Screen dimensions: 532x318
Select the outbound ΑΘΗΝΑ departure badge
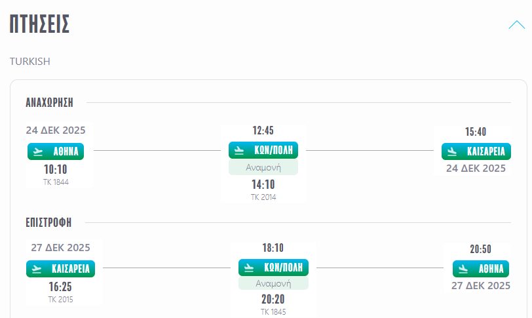(56, 152)
